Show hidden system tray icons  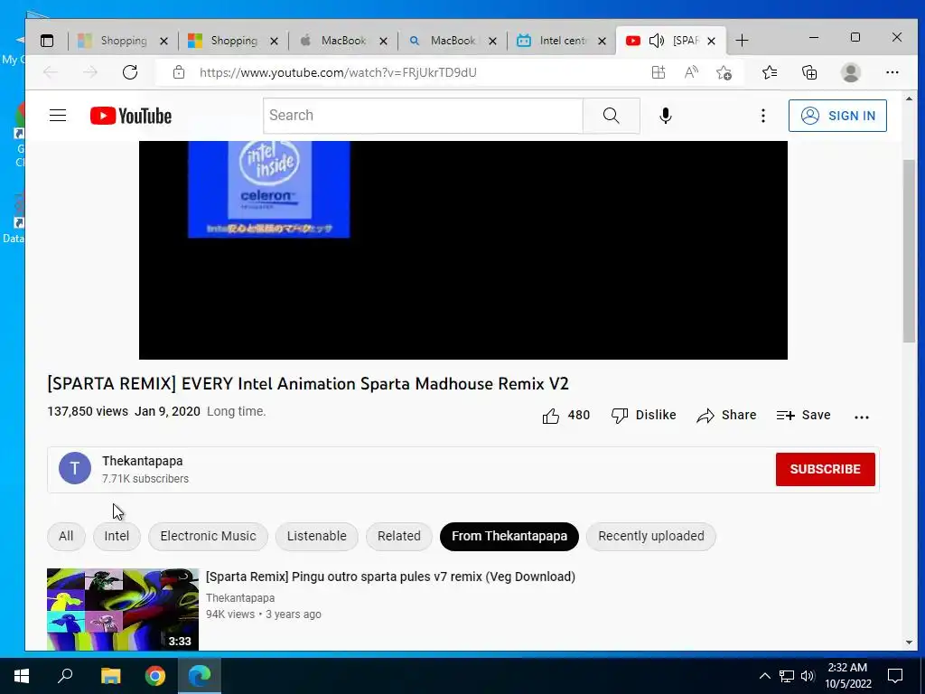coord(764,676)
